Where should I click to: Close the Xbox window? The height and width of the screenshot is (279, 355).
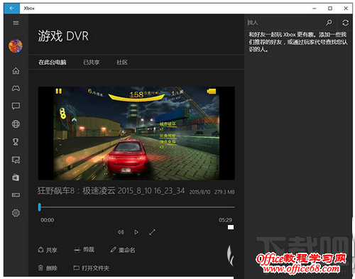tap(346, 9)
